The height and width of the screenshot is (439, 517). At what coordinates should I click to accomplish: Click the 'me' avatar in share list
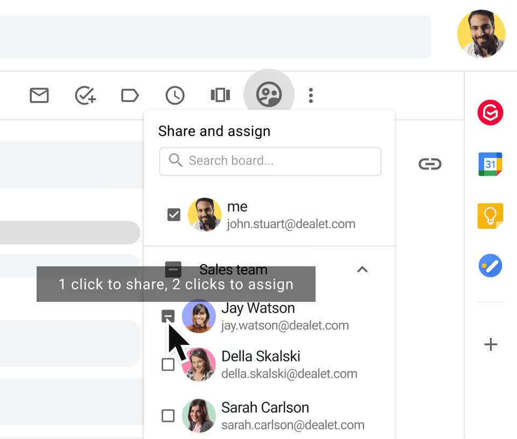(205, 215)
